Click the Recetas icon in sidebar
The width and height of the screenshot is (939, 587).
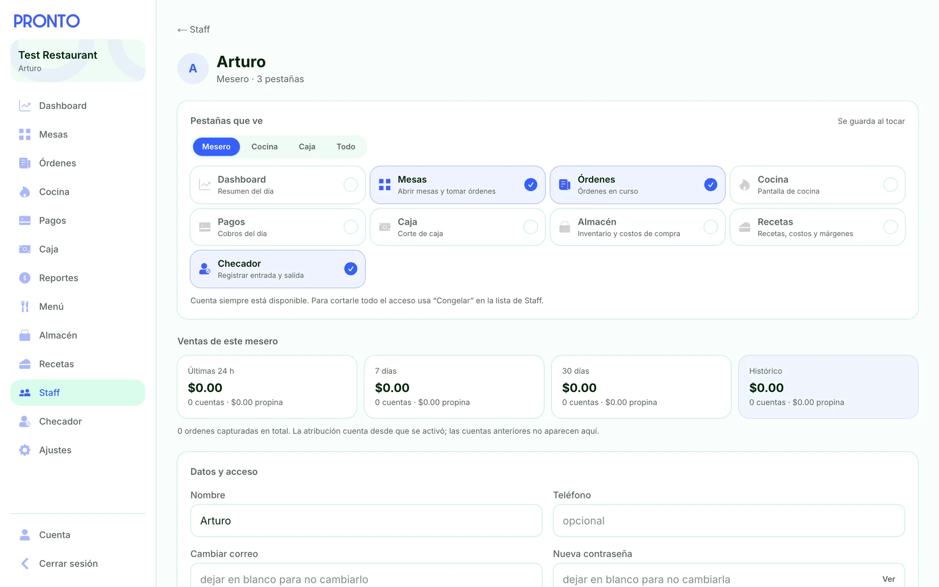pos(25,364)
